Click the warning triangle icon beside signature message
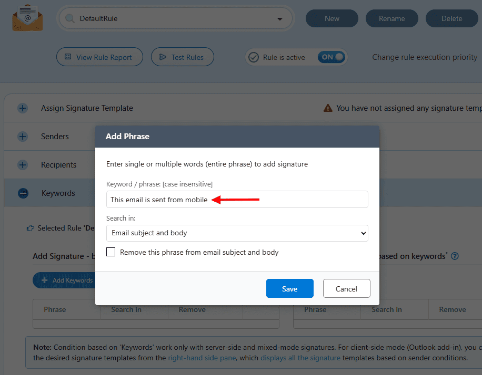Viewport: 482px width, 375px height. click(x=328, y=108)
